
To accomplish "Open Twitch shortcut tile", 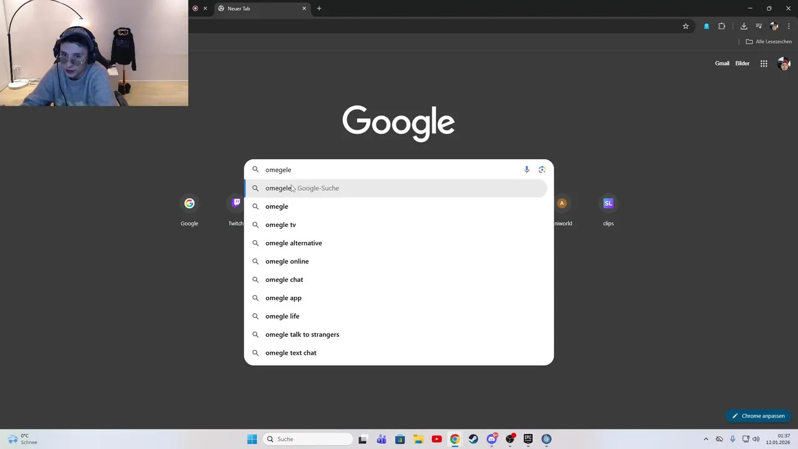I will coord(236,211).
